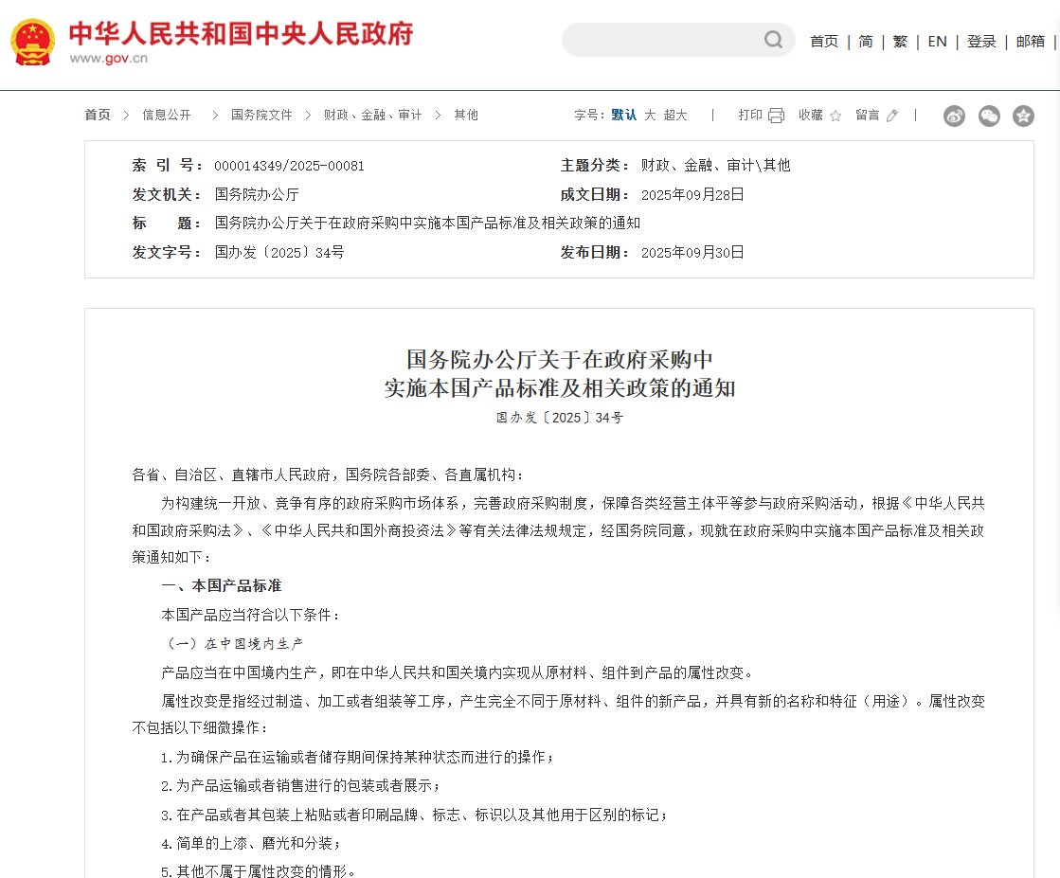This screenshot has height=878, width=1060.
Task: Open the EN English version
Action: 937,41
